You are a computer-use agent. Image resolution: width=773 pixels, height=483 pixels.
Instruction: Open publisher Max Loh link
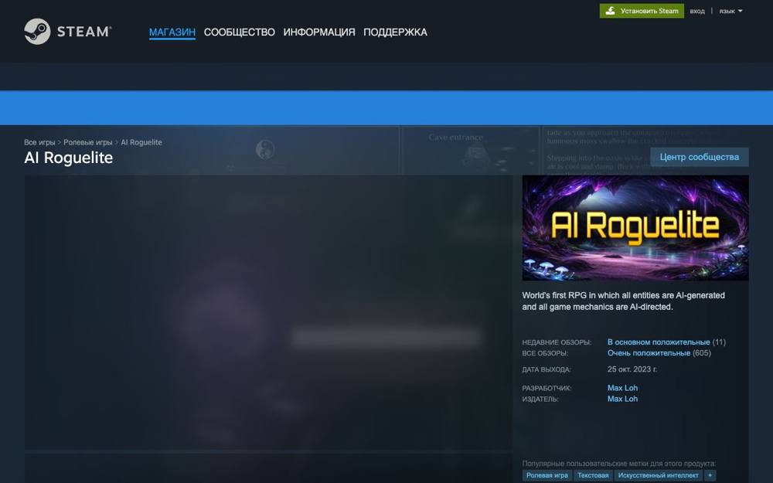[x=622, y=399]
